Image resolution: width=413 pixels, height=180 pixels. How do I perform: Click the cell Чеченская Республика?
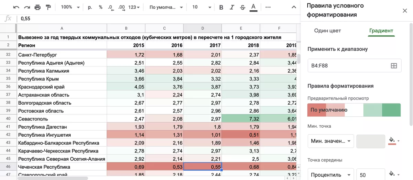[62, 167]
